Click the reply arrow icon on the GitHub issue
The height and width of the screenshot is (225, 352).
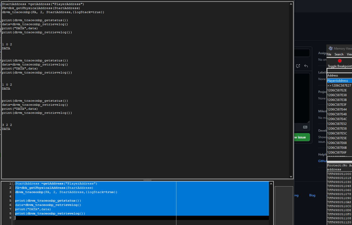coord(306,66)
